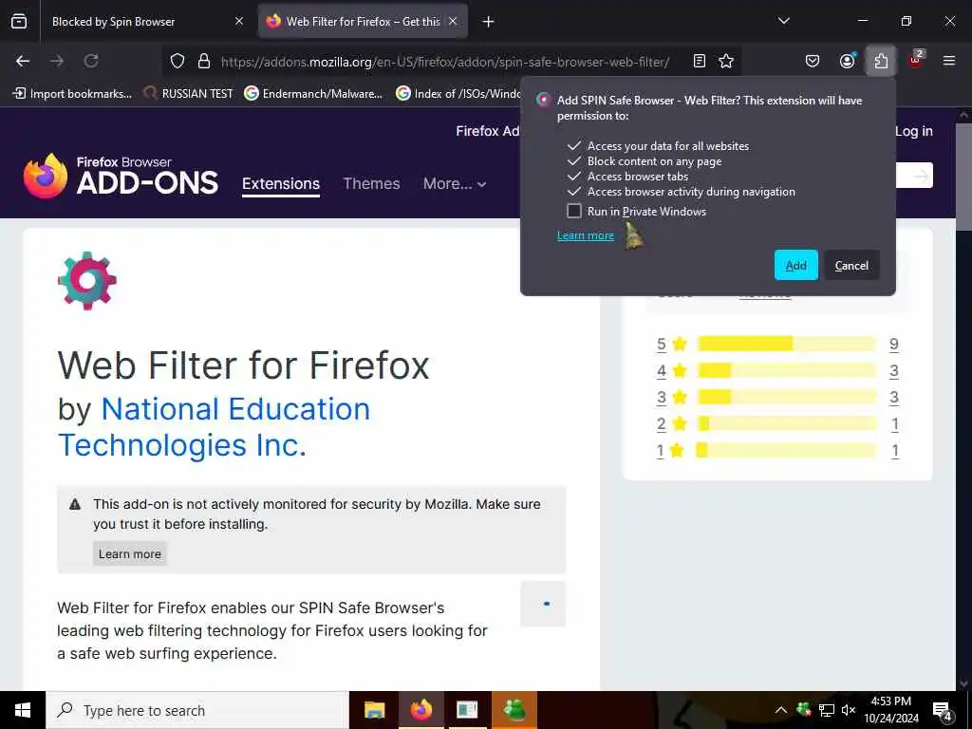Click the address bar URL field
Image resolution: width=972 pixels, height=729 pixels.
coord(445,62)
